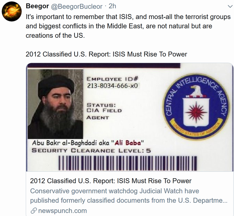The height and width of the screenshot is (216, 234).
Task: Click the chain link icon beside newspunch.com
Action: click(x=34, y=211)
